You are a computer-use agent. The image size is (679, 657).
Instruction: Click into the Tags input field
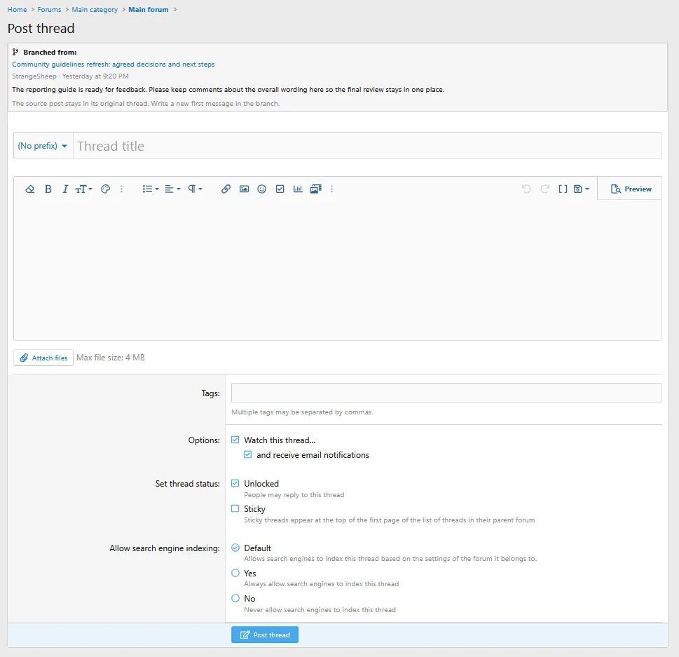coord(446,393)
